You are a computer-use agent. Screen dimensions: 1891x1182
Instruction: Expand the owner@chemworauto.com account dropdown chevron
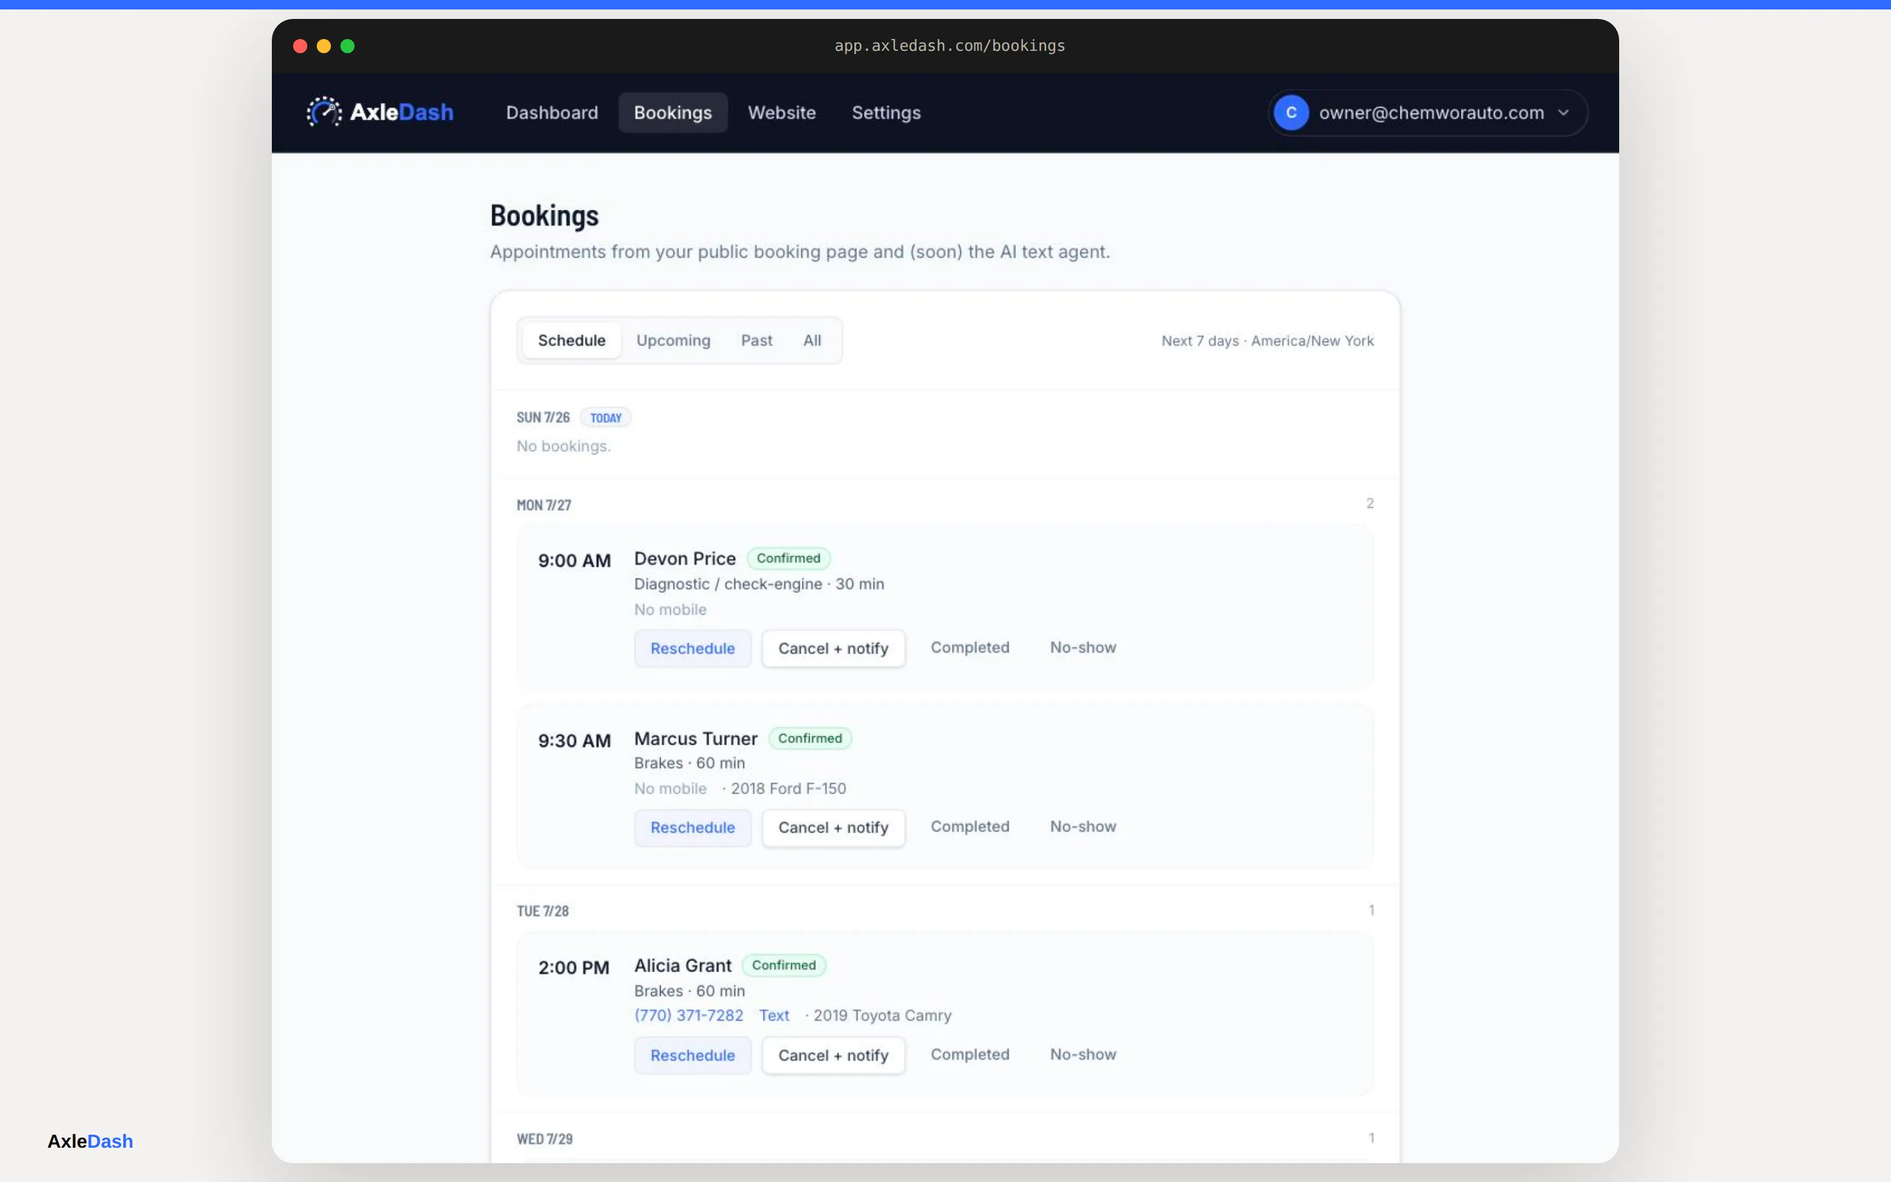(x=1564, y=112)
